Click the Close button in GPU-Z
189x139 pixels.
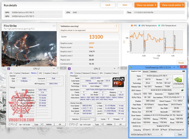180,135
